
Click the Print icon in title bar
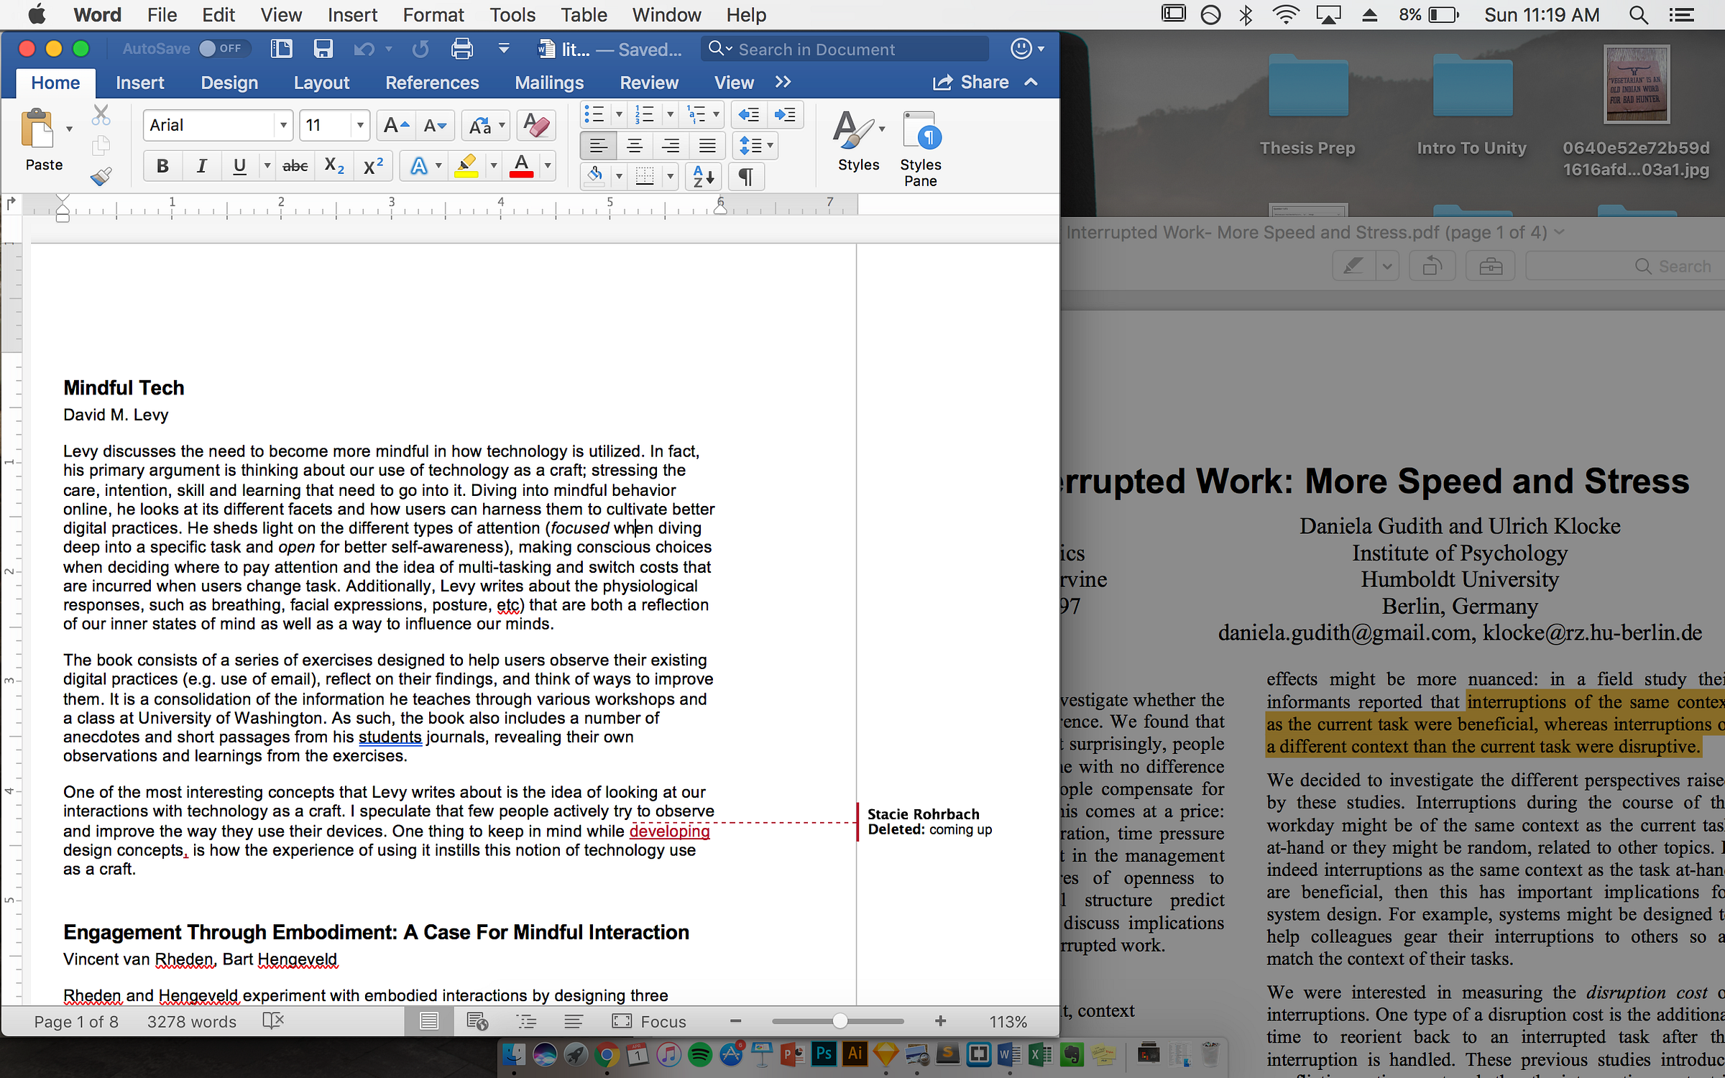pos(461,49)
